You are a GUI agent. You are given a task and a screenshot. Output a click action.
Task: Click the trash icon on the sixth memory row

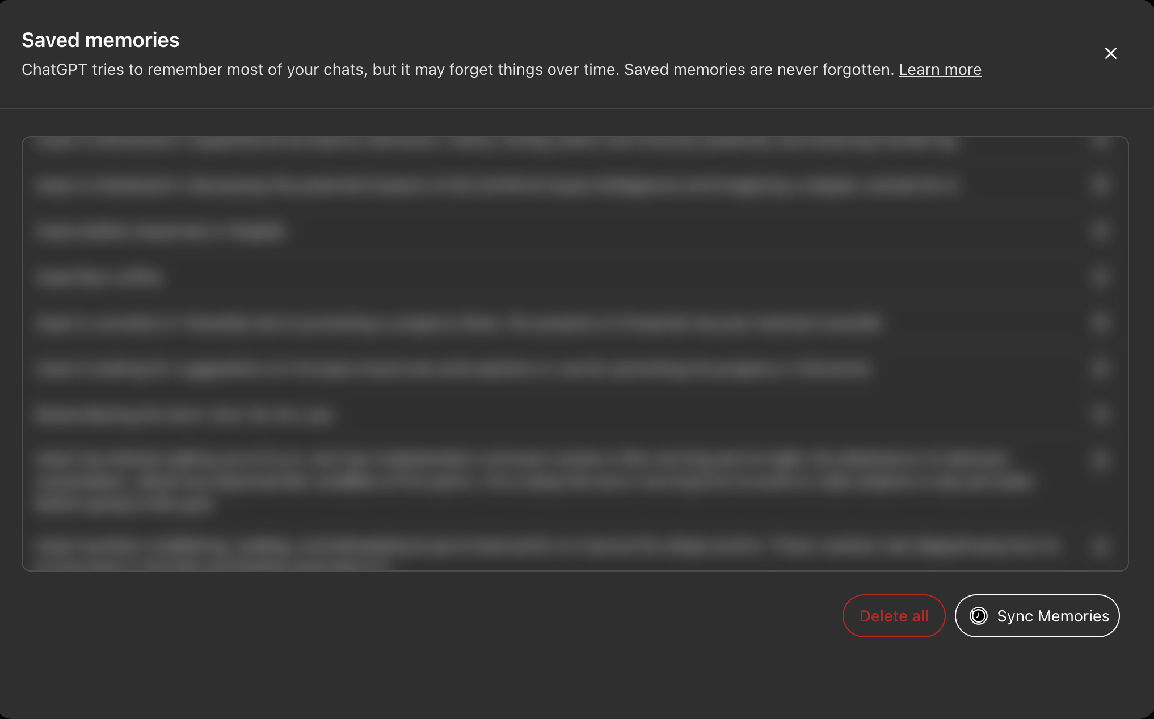pos(1100,369)
